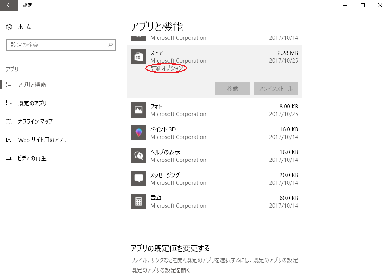Maximize the 設定 window
Viewport: 389px width, 276px height.
tap(363, 5)
